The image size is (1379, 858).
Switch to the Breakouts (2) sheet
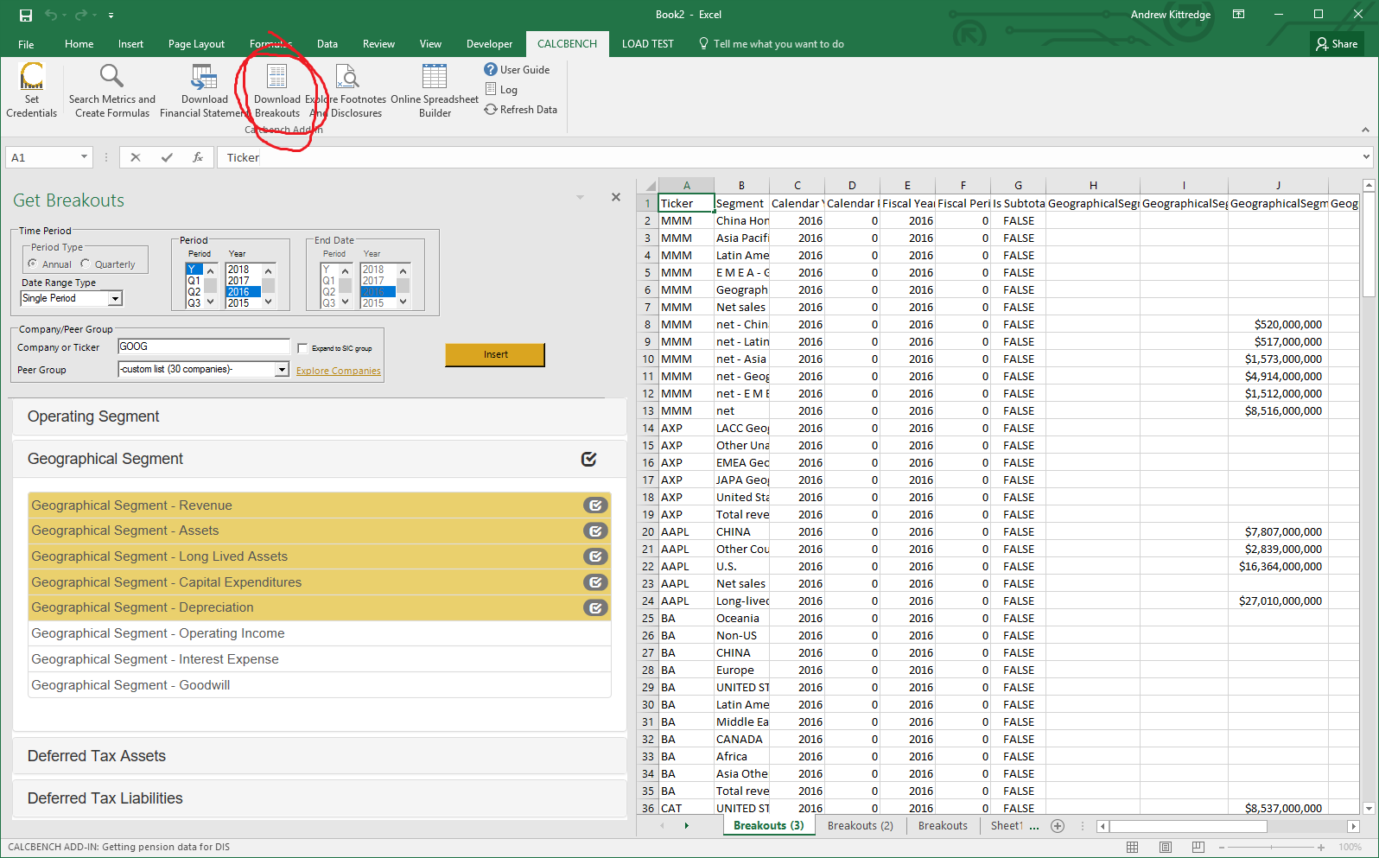pos(861,826)
